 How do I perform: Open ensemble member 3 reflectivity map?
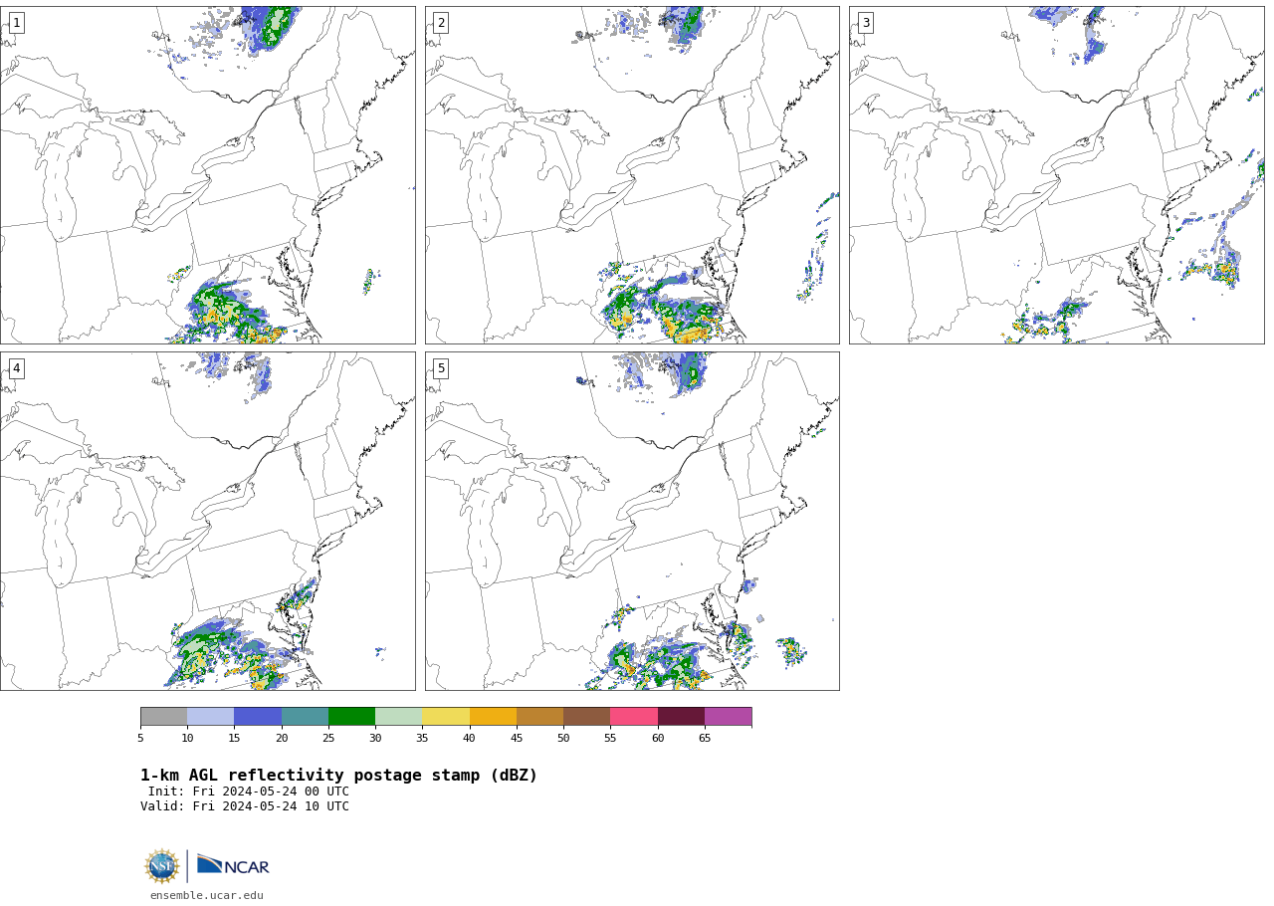[x=1057, y=175]
